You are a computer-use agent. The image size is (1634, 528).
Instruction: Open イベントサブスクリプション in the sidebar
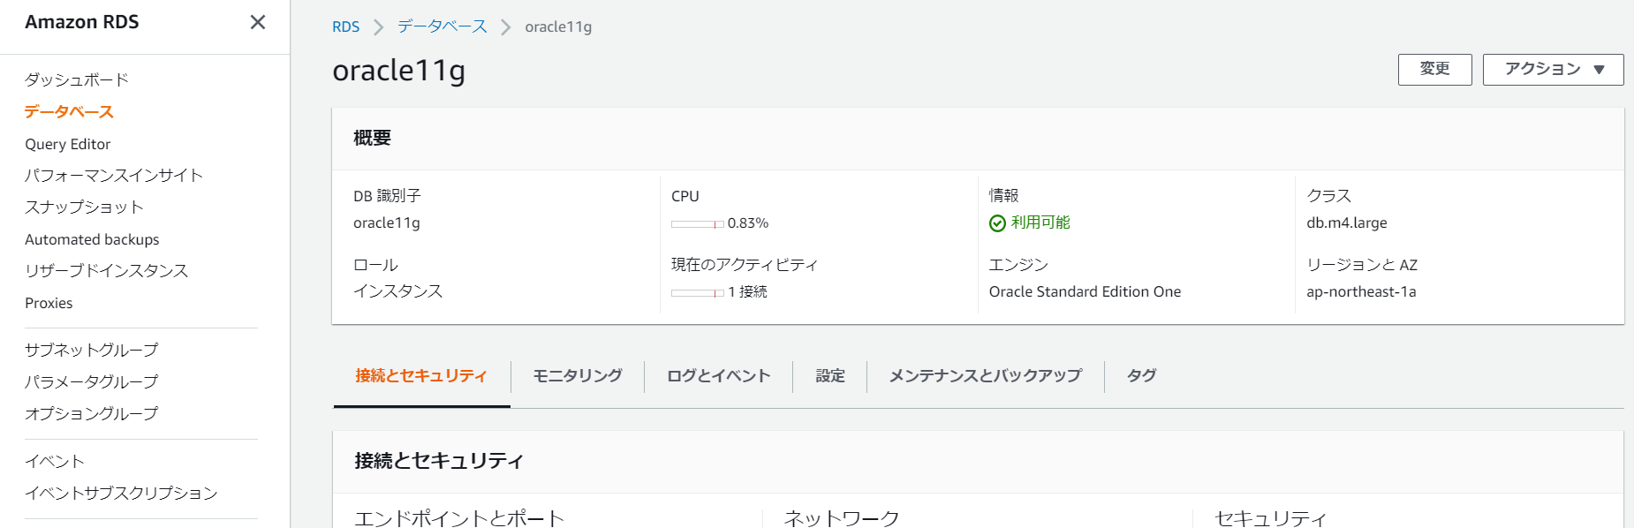pos(121,494)
